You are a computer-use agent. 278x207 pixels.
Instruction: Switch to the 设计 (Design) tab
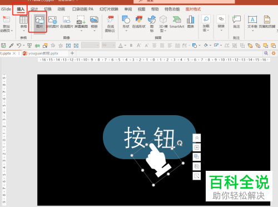click(34, 9)
